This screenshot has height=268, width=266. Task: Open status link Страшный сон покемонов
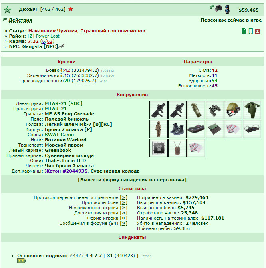coord(113,31)
